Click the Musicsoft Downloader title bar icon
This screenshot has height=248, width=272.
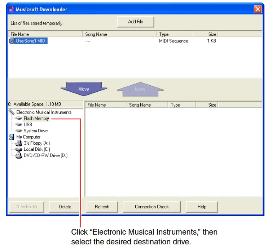click(x=12, y=9)
